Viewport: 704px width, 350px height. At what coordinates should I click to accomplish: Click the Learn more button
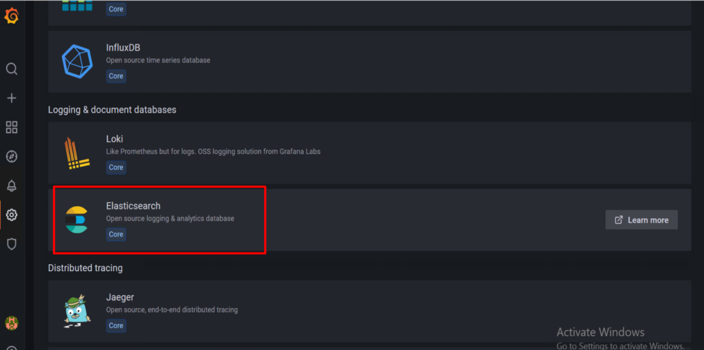(x=641, y=220)
